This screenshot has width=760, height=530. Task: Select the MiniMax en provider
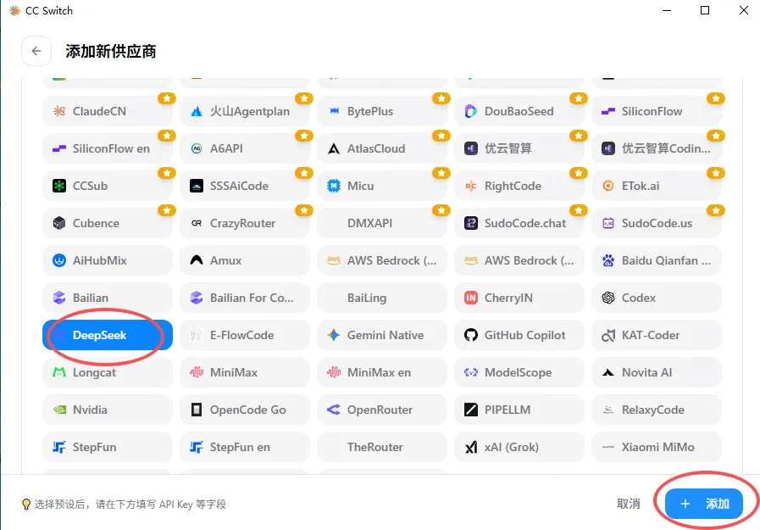[382, 372]
